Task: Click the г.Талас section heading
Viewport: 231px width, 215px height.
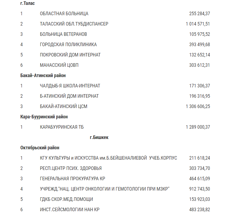Action: 27,3
